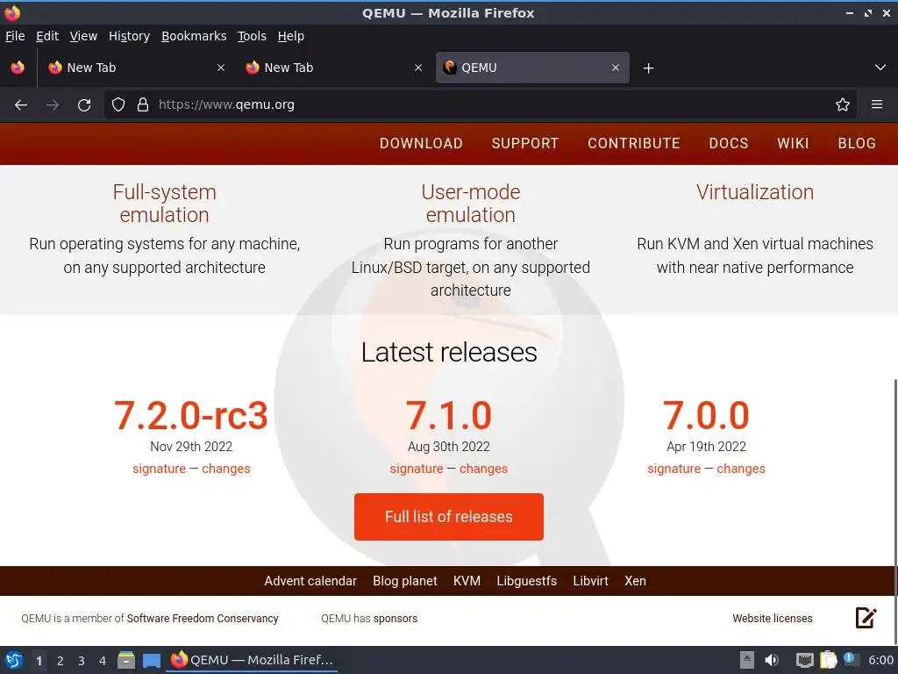Click the 7.1.0 release link
The width and height of the screenshot is (898, 674).
[448, 415]
